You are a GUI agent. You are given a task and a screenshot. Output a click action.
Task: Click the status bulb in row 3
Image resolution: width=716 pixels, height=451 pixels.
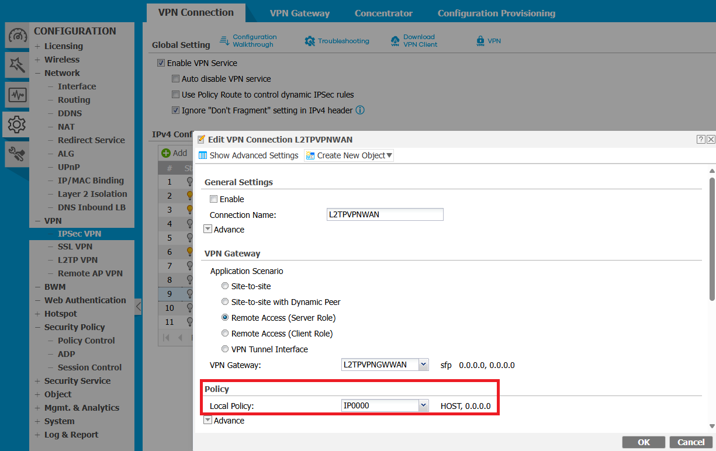[190, 210]
